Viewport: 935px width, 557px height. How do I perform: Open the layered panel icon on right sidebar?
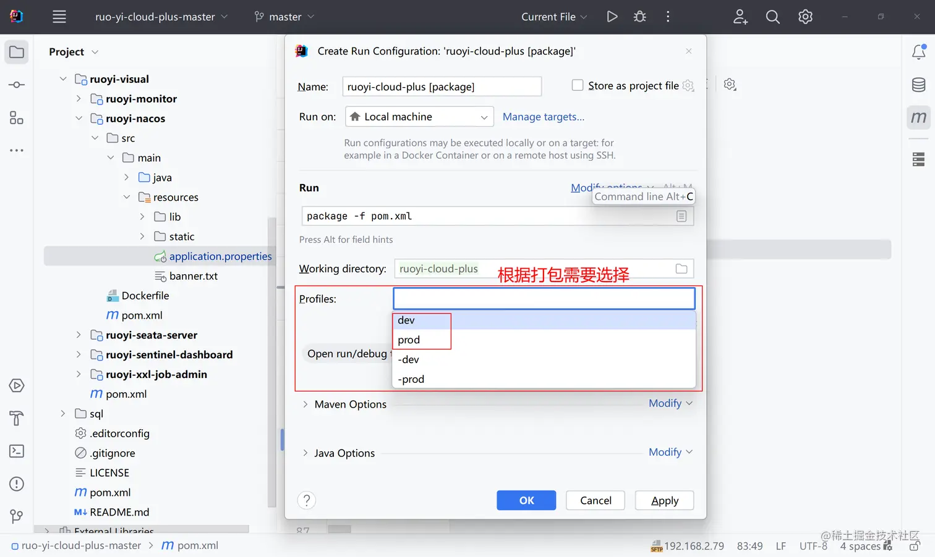(919, 159)
